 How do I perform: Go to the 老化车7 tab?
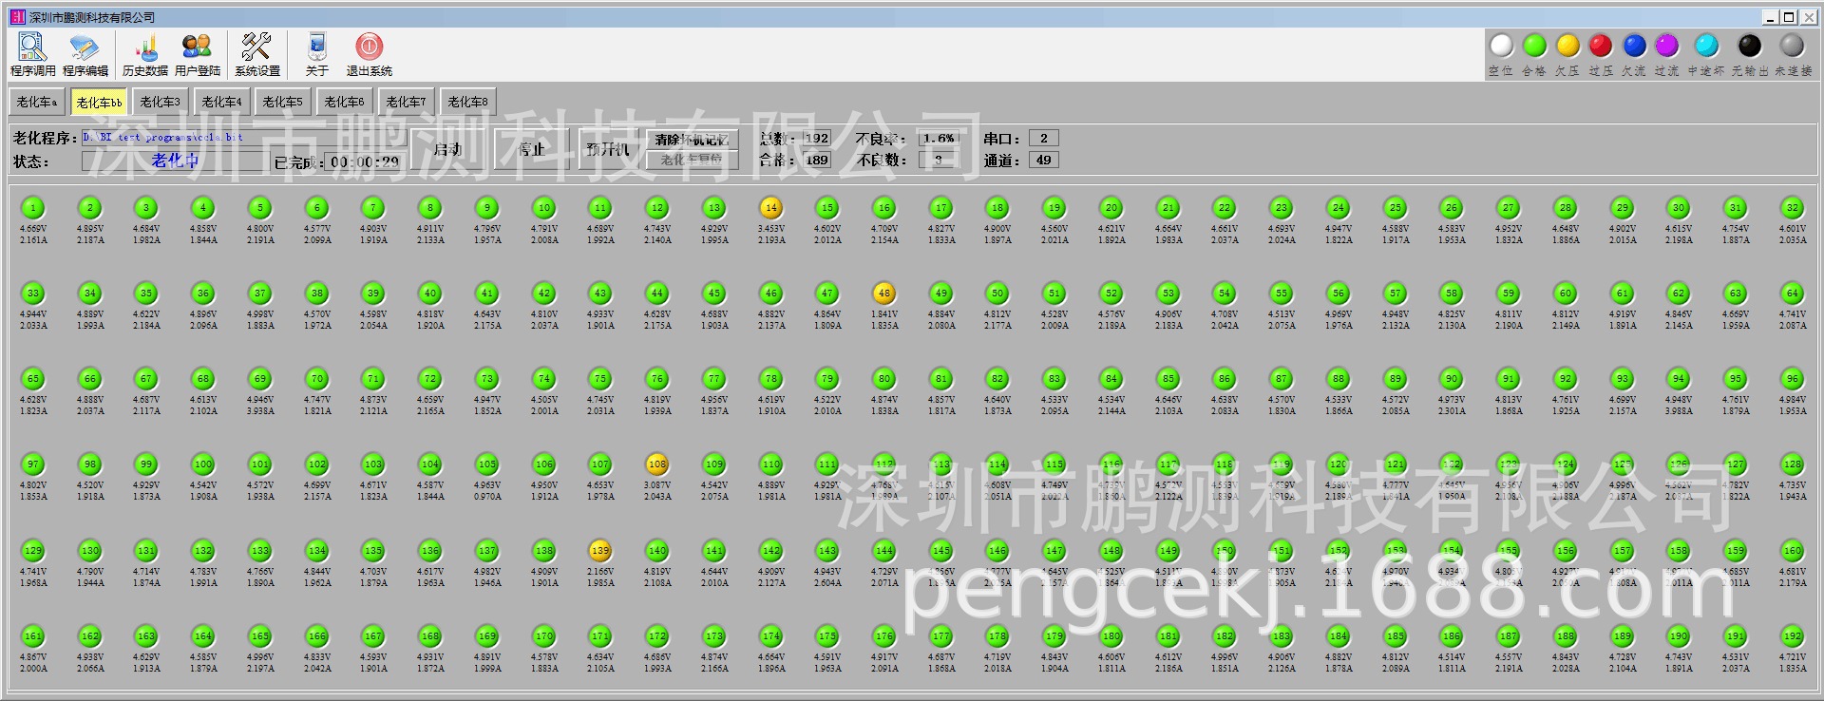406,102
